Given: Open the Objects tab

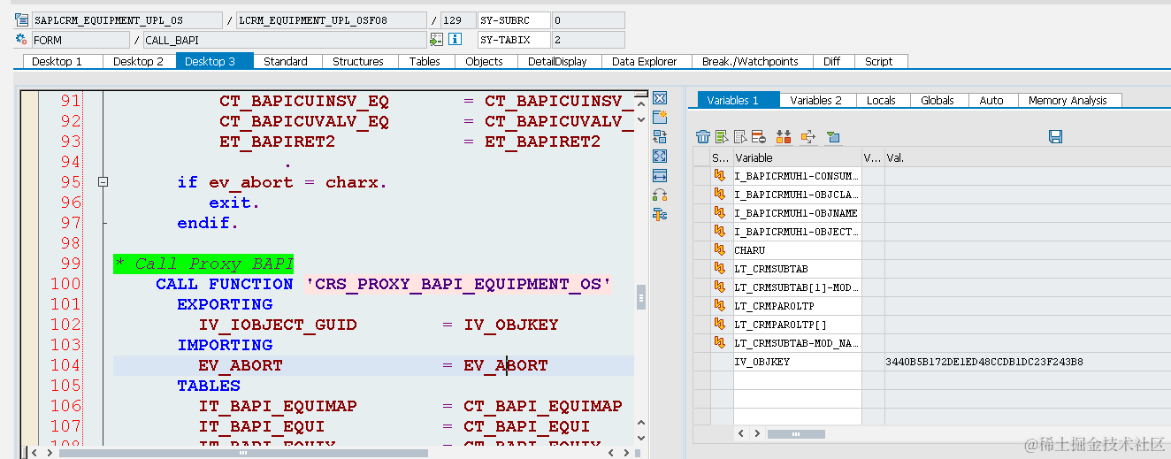Looking at the screenshot, I should (484, 61).
